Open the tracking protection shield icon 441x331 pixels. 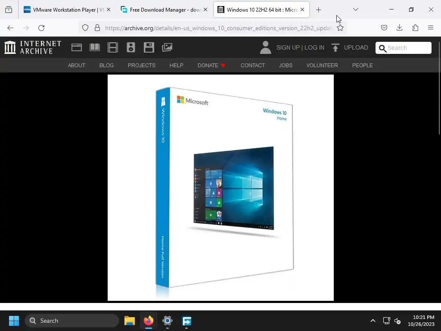click(x=85, y=28)
